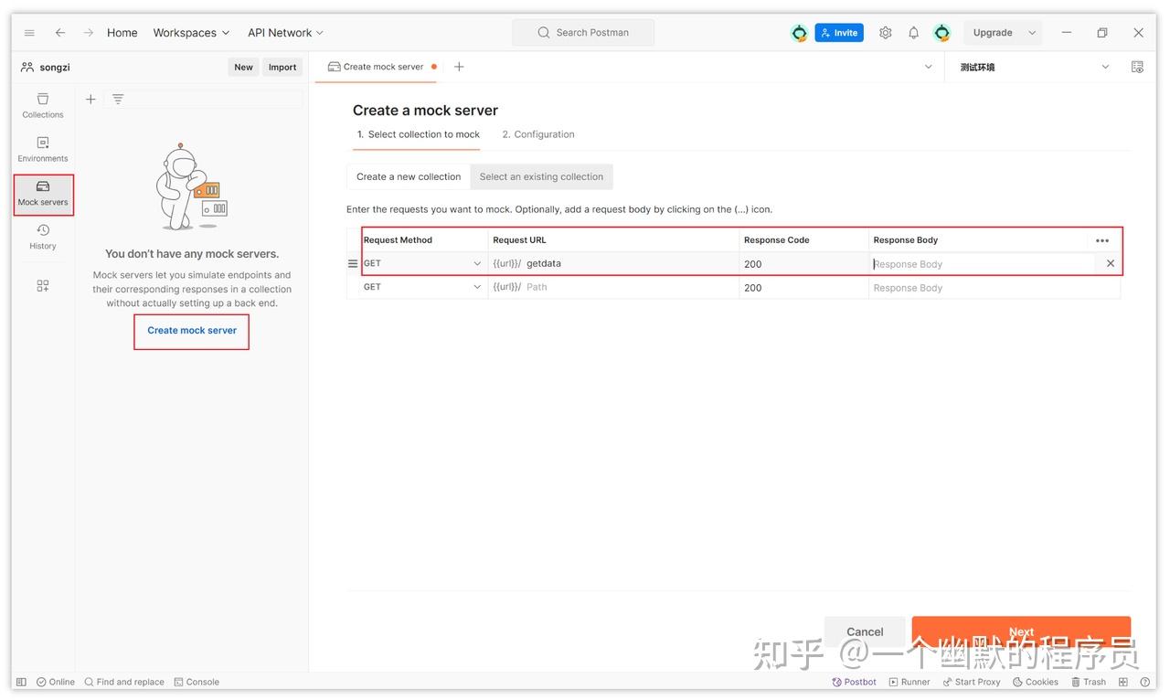Open the 测试环境 environment selector dropdown
The width and height of the screenshot is (1170, 700).
[x=1105, y=66]
